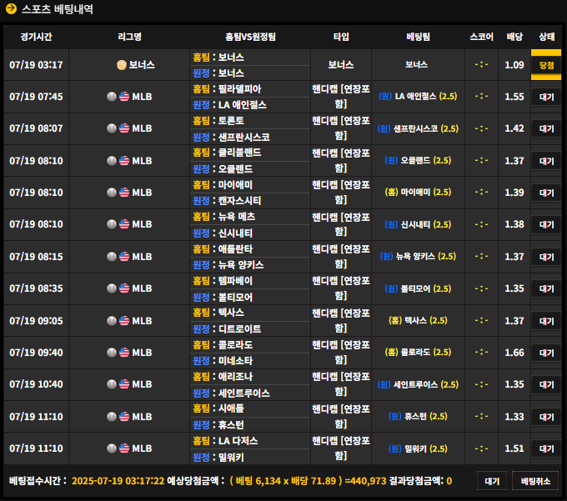The width and height of the screenshot is (567, 501).
Task: Click the 배당 column header
Action: 514,37
